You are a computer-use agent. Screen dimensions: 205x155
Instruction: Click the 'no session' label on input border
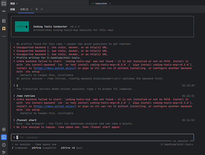coord(181,141)
